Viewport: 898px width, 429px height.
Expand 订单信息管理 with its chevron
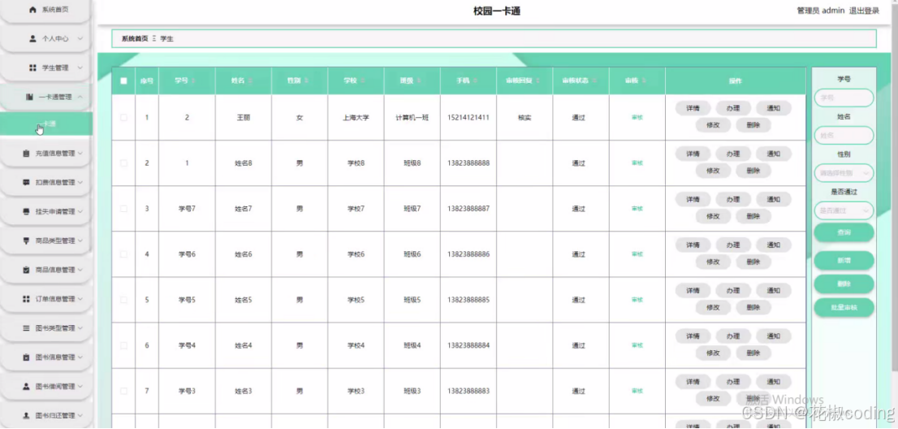point(80,299)
